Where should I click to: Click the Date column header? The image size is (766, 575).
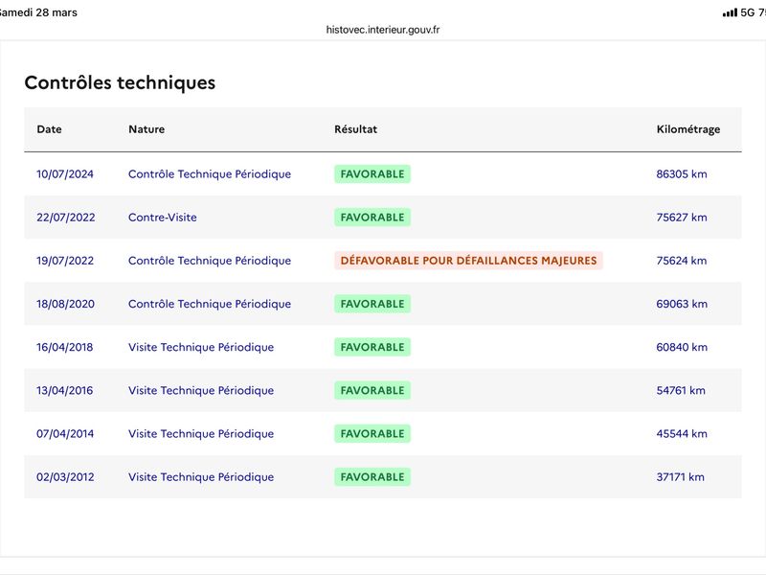point(49,129)
